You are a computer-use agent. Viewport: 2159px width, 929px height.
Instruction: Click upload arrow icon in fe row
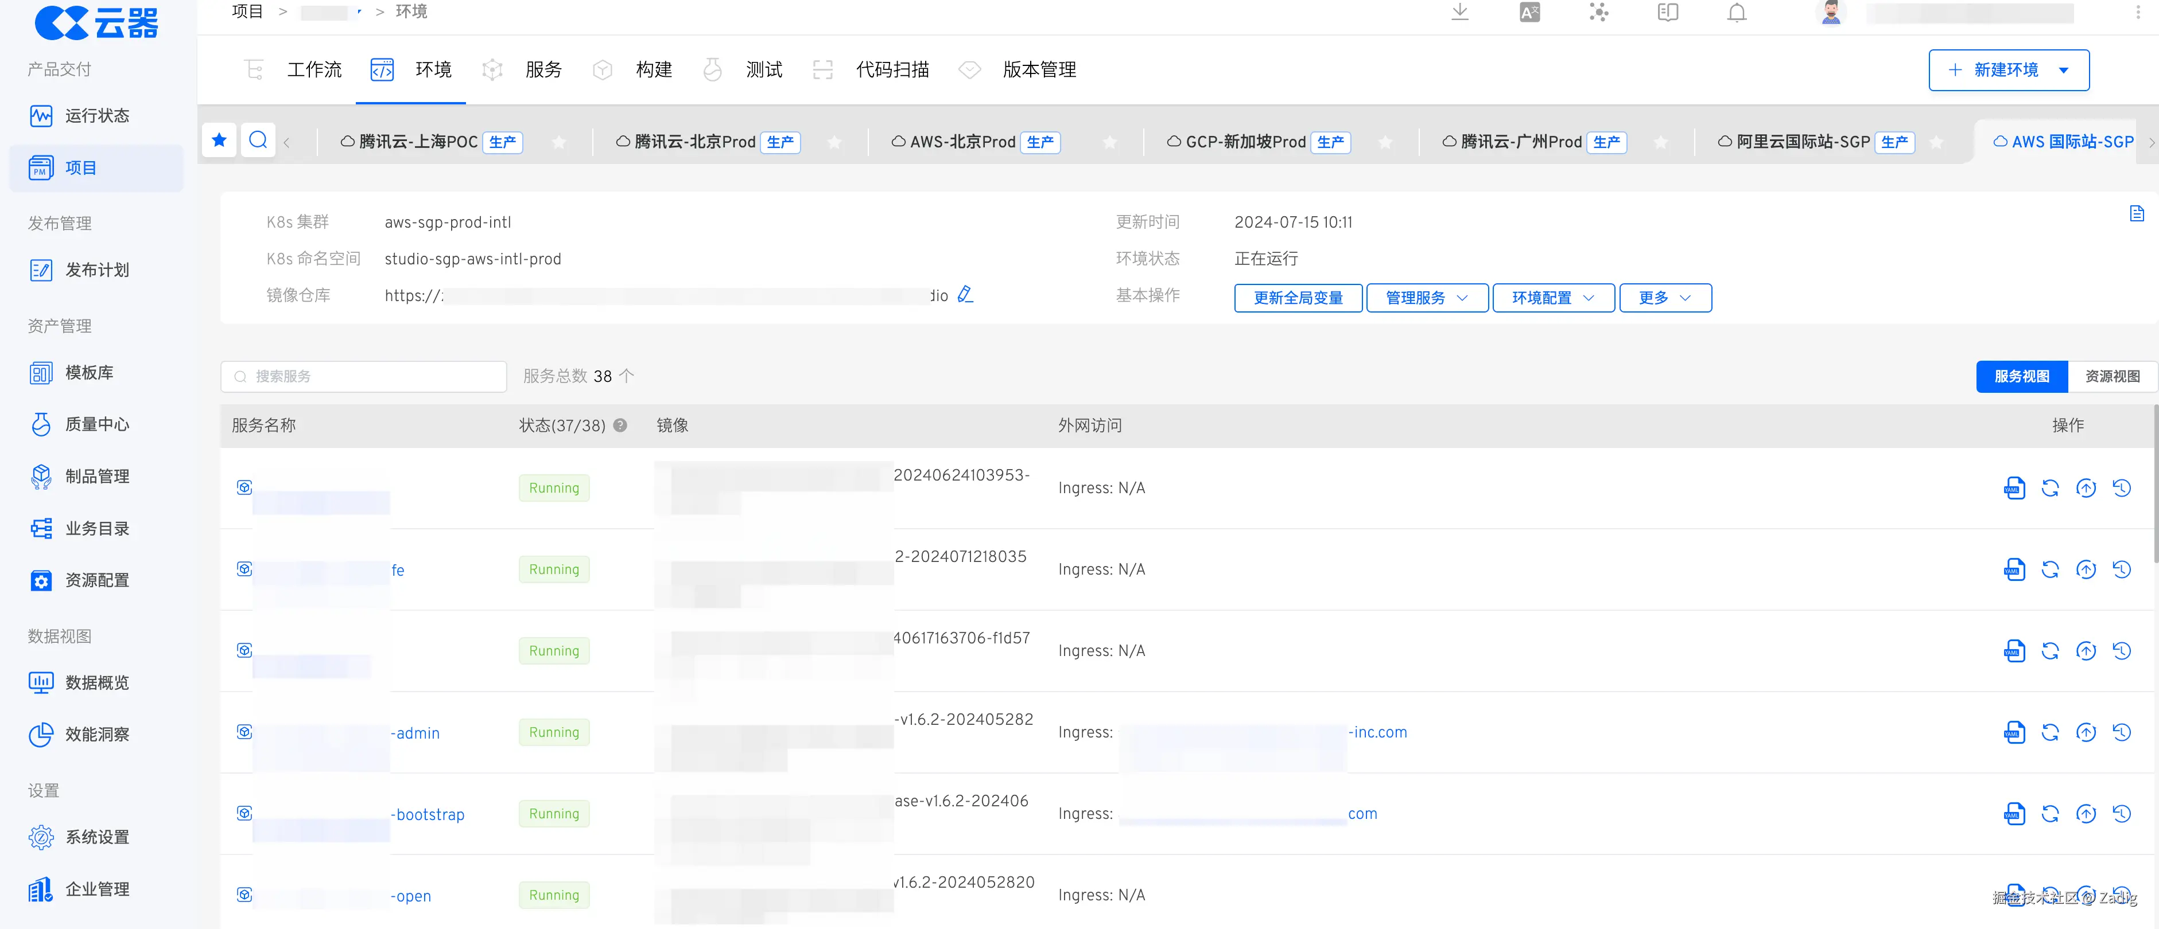2086,569
